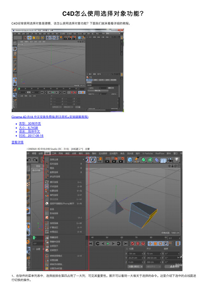209x296 pixels.
Task: Open layout dropdown at top-right of top screenshot
Action: click(113, 34)
